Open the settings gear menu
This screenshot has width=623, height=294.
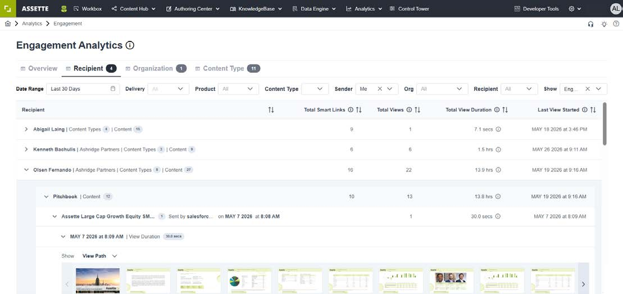tap(575, 9)
